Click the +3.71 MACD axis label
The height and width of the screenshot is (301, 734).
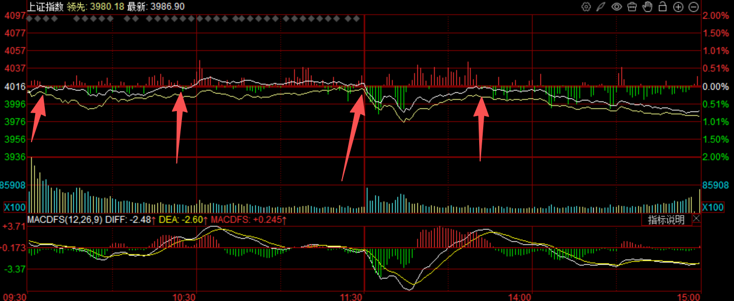point(14,226)
